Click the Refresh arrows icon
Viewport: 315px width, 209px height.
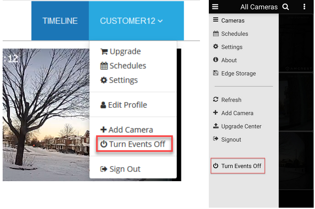[x=216, y=100]
